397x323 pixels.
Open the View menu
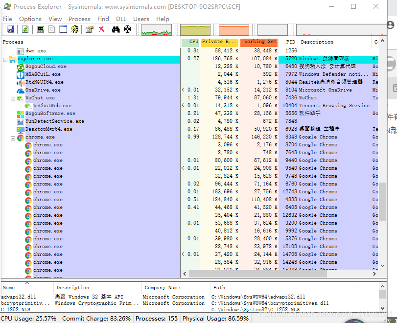[55, 19]
